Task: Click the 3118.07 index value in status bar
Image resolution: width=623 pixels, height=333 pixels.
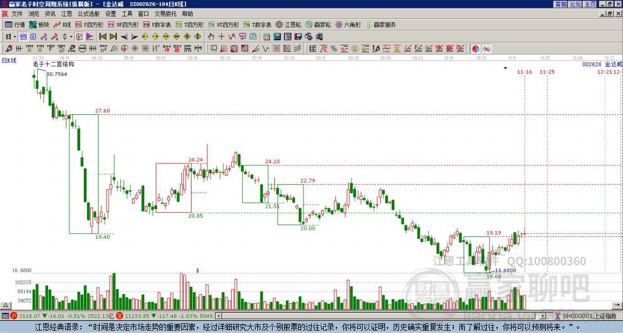Action: coord(29,316)
